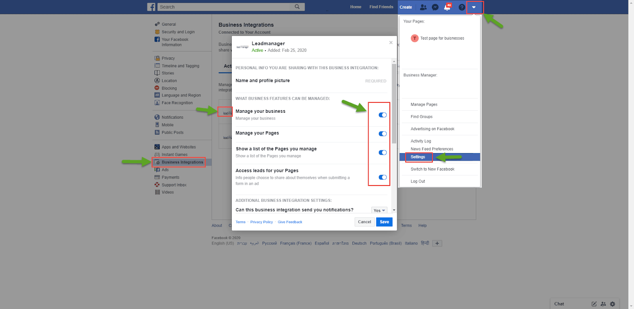Click the Face Recognition icon
The height and width of the screenshot is (309, 634).
(157, 102)
